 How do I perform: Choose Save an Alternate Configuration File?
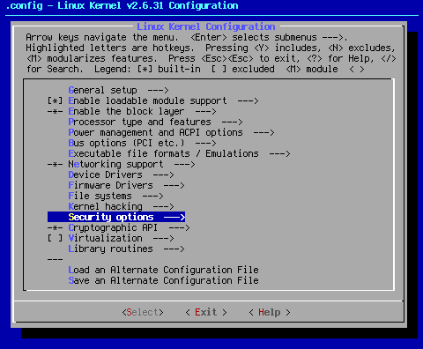(x=163, y=280)
